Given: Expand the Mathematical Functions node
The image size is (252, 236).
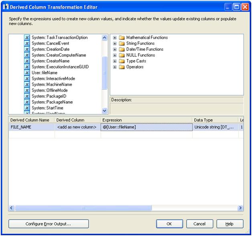Looking at the screenshot, I should pos(115,38).
